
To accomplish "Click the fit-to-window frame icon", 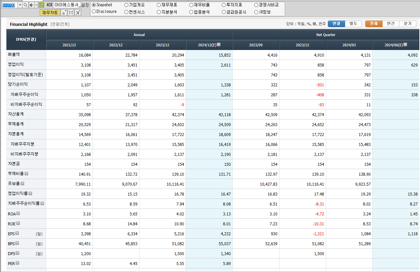I will (71, 13).
